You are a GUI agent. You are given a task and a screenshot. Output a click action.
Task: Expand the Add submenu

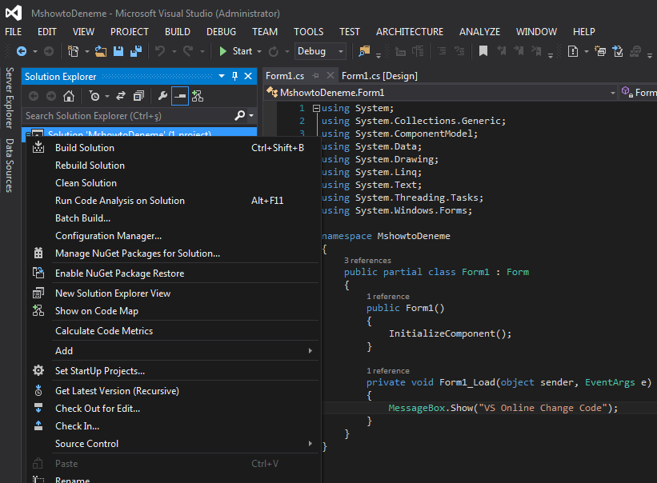(x=174, y=351)
